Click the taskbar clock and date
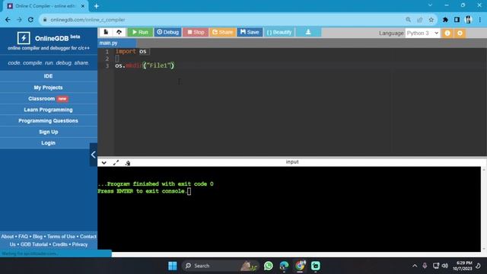487x274 pixels. (463, 266)
